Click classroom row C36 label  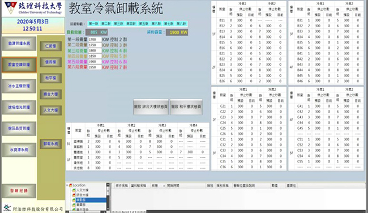pyautogui.click(x=222, y=167)
